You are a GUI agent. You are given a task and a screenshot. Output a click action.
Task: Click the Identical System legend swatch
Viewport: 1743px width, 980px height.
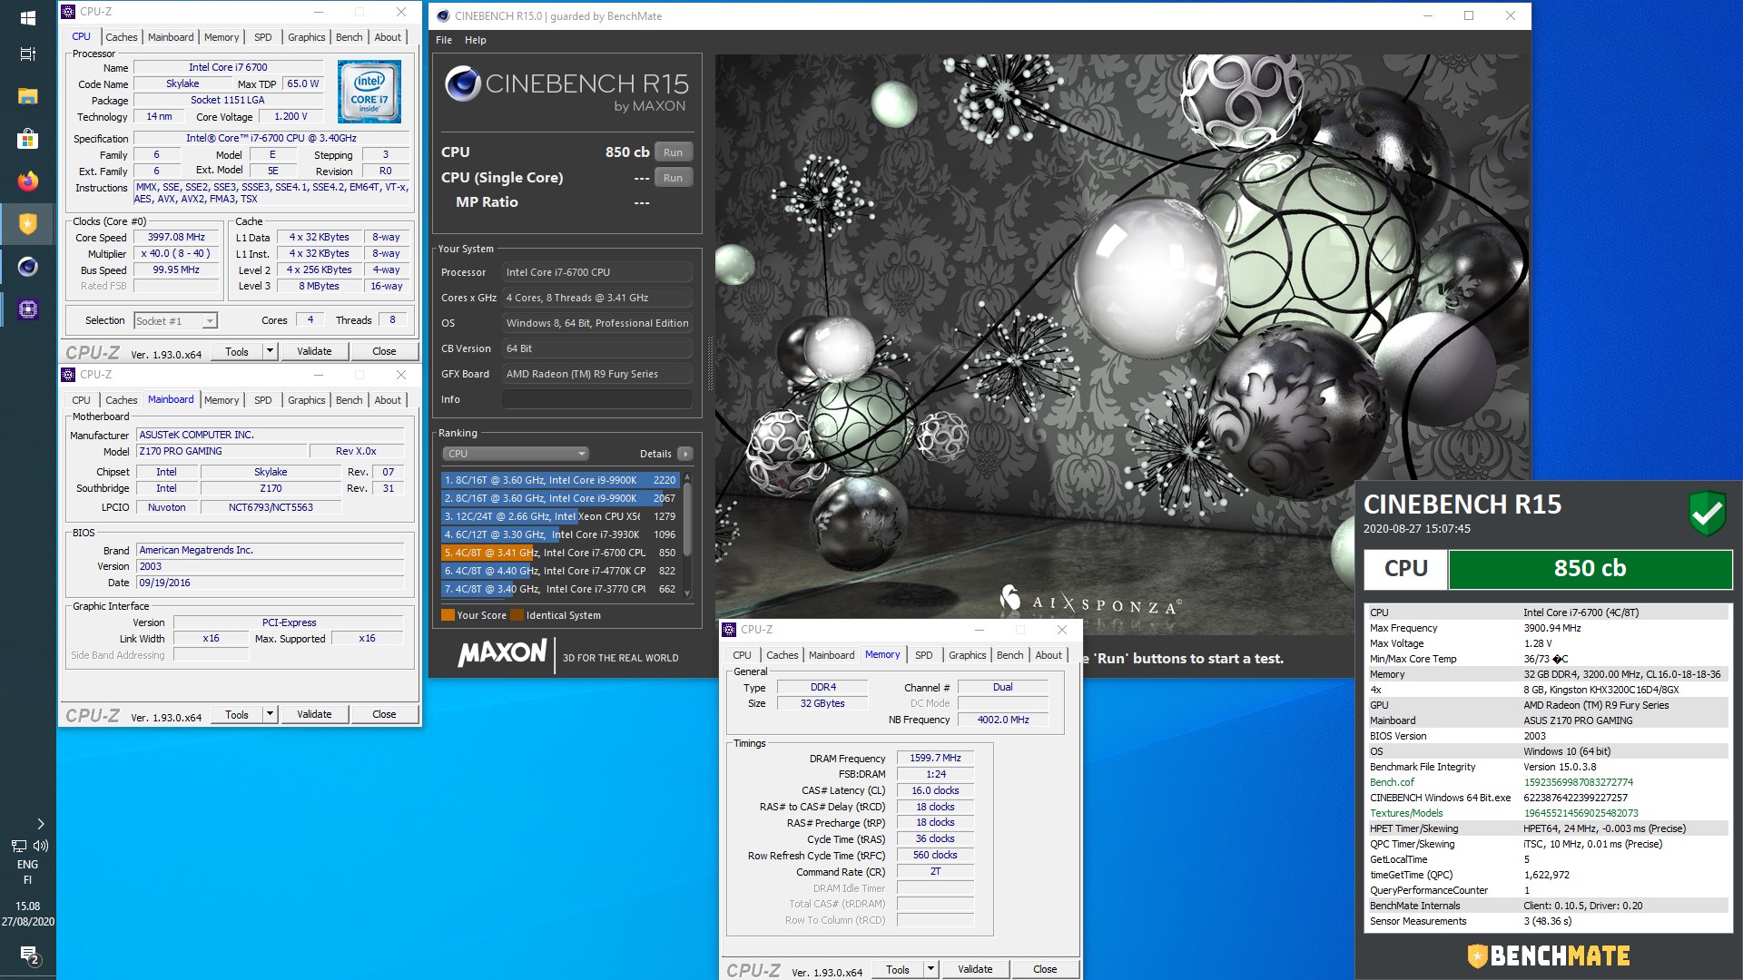(x=517, y=615)
